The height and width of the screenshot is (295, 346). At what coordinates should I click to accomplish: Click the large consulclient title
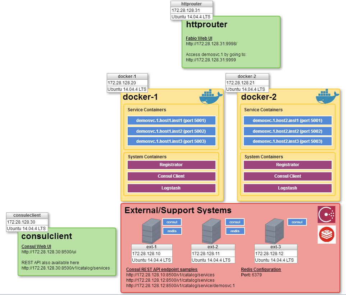(x=47, y=236)
